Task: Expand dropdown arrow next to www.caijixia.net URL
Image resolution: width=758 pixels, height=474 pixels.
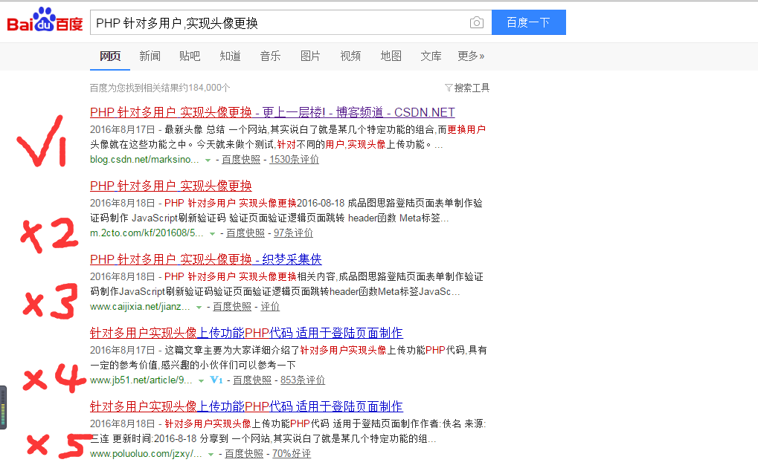Action: point(199,308)
